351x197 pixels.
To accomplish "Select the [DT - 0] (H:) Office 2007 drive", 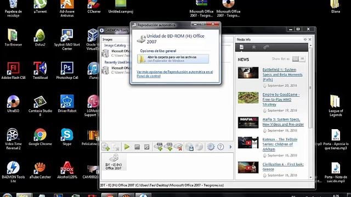I will point(114,162).
